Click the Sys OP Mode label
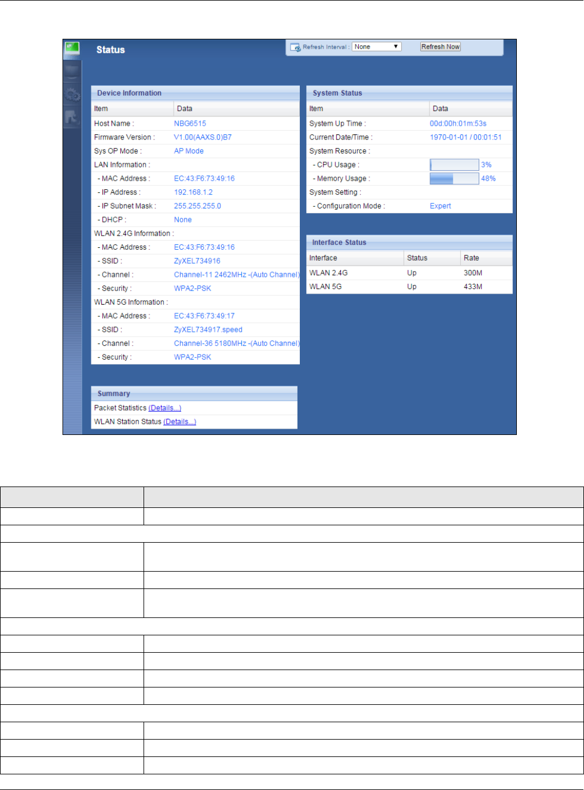The height and width of the screenshot is (790, 584). coord(118,151)
